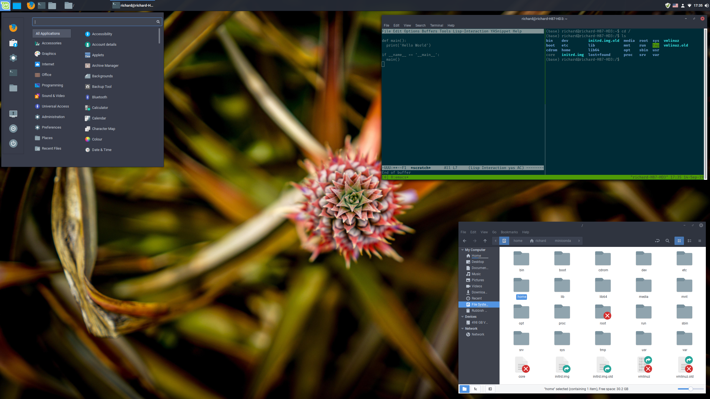Switch to list view in file manager
This screenshot has width=710, height=399.
click(689, 241)
